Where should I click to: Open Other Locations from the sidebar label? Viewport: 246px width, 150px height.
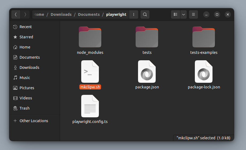[x=34, y=121]
